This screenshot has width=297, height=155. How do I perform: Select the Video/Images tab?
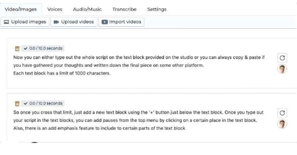[21, 9]
